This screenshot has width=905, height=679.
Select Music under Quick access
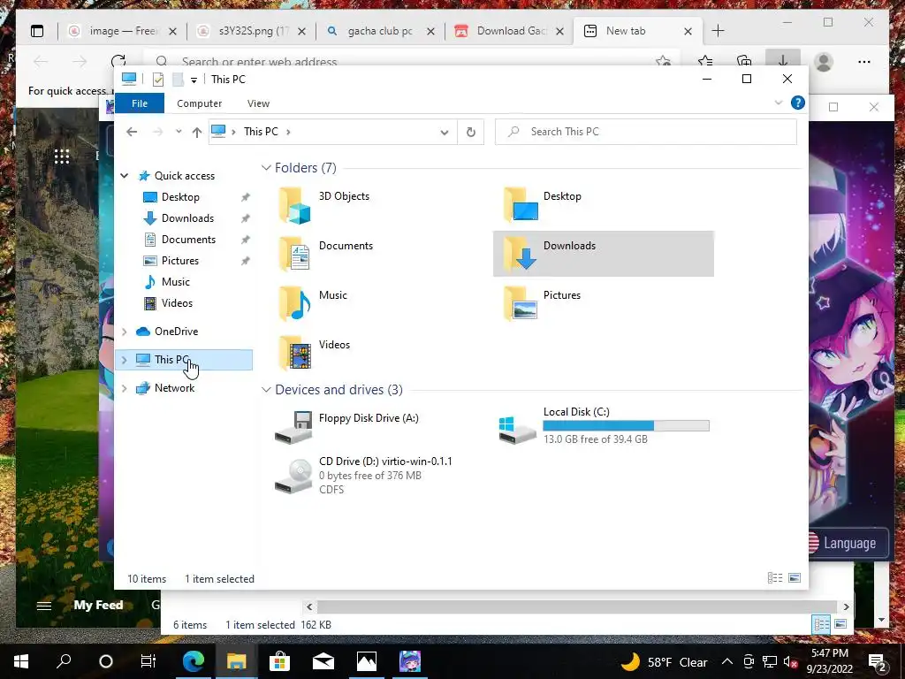[x=176, y=282]
